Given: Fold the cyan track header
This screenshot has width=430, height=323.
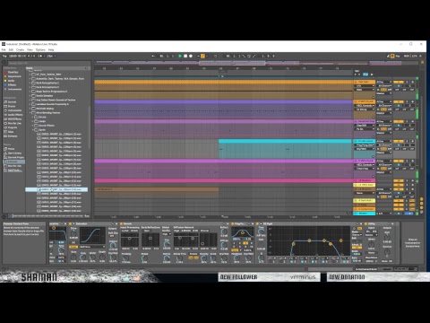Looking at the screenshot, I should click(356, 141).
